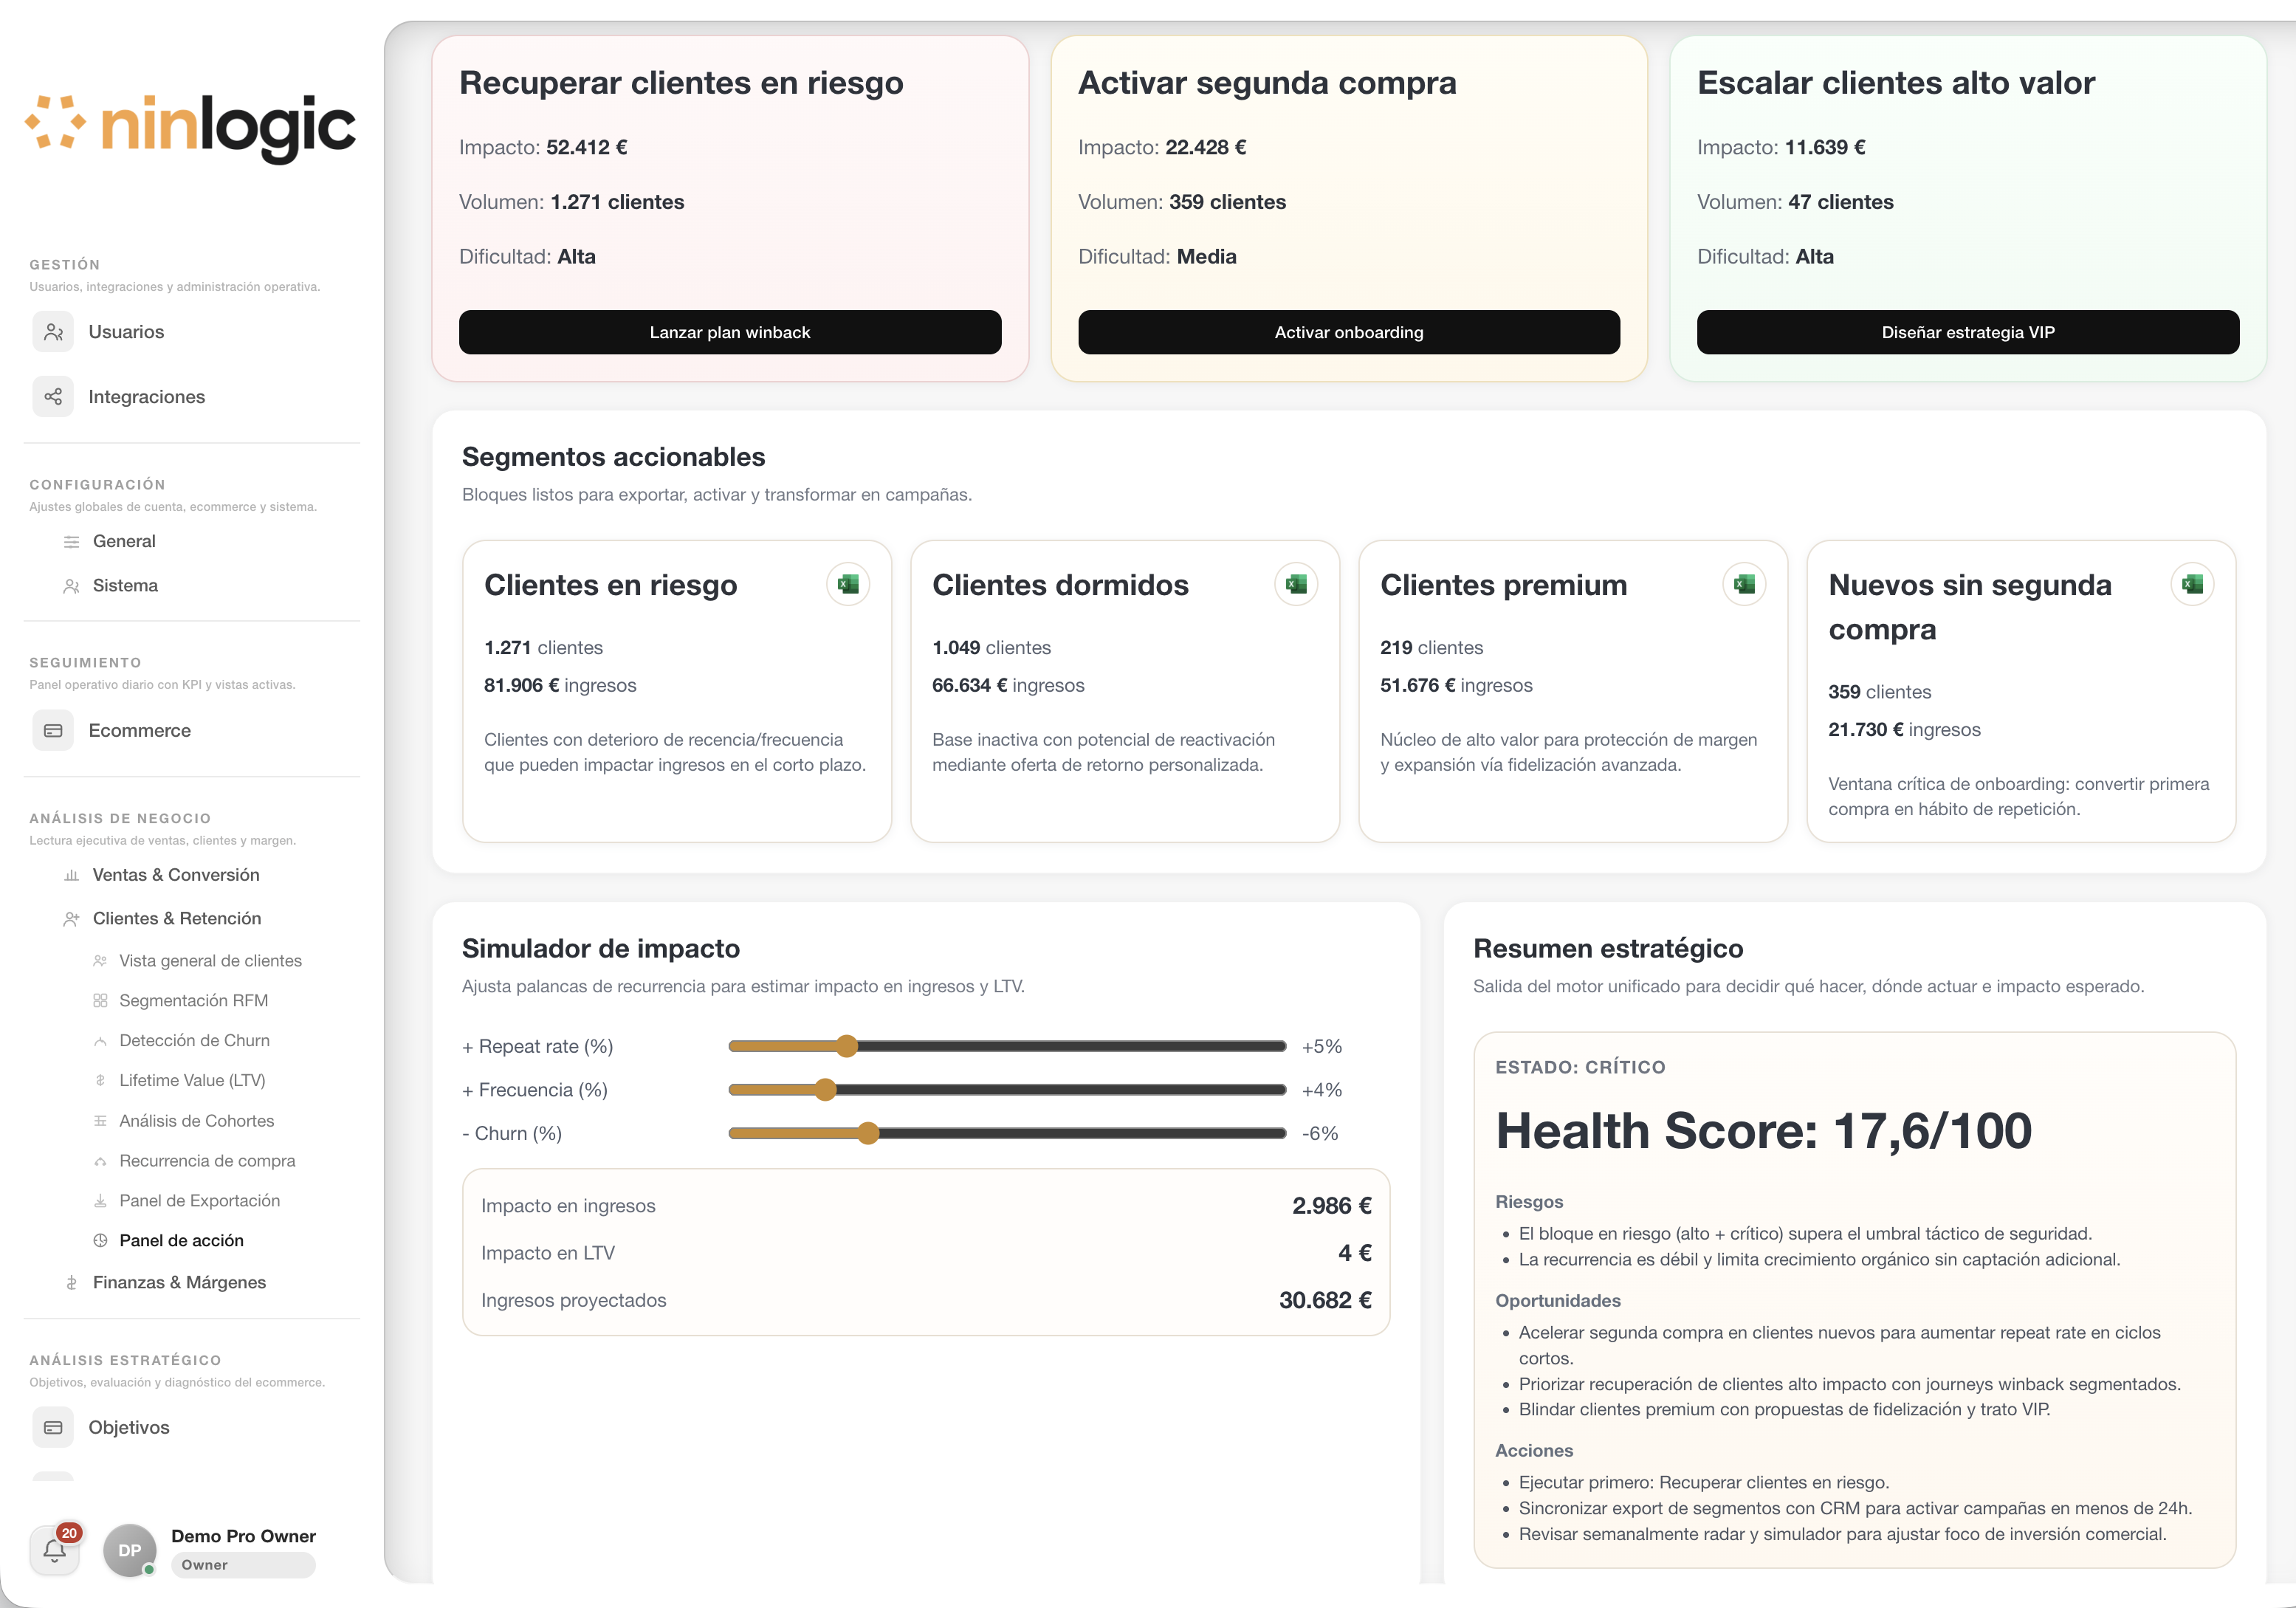Open Integraciones share icon
The height and width of the screenshot is (1608, 2296).
point(53,397)
